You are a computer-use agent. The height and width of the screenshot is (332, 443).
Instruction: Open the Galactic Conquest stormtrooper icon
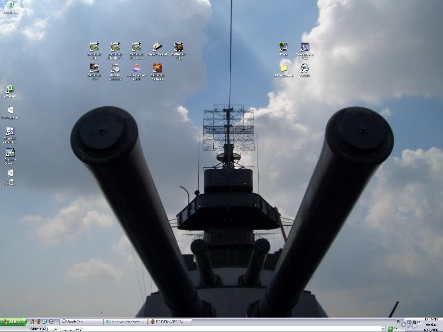click(115, 72)
